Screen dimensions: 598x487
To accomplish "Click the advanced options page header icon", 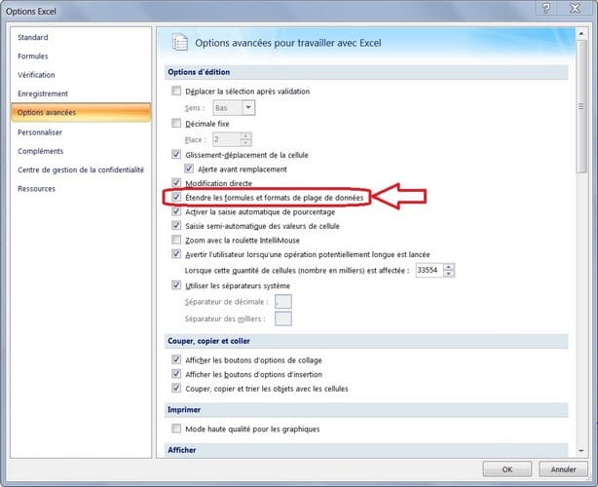I will click(180, 42).
